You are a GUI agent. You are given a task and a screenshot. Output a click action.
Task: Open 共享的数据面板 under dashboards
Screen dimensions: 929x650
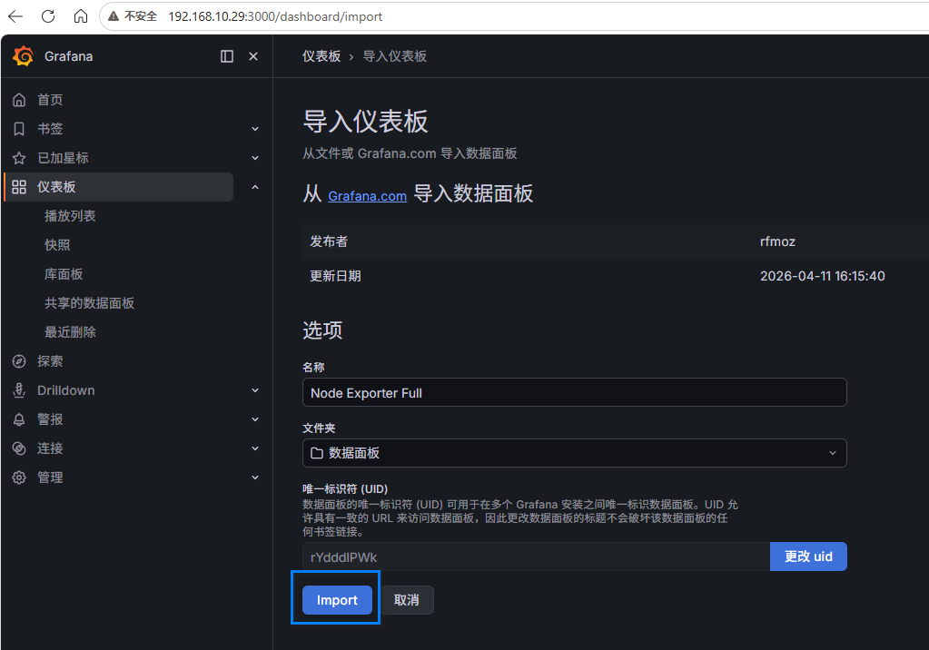(90, 303)
